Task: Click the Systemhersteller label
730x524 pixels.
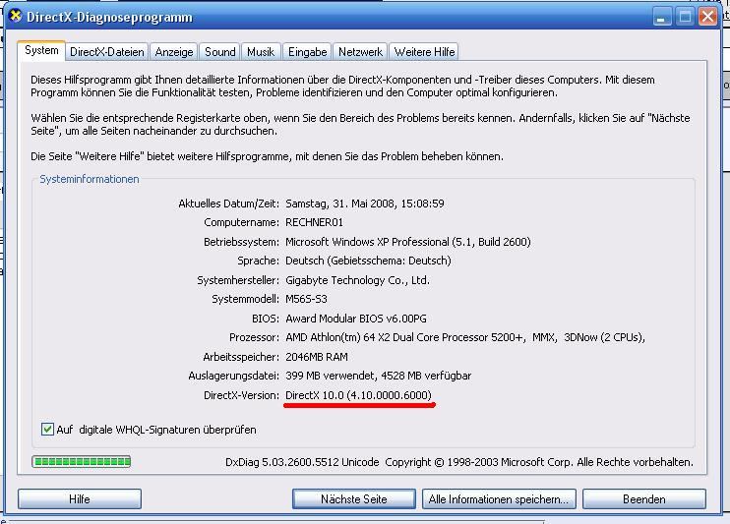Action: (238, 280)
